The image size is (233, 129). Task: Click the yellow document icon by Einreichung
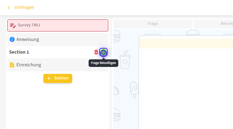click(12, 65)
